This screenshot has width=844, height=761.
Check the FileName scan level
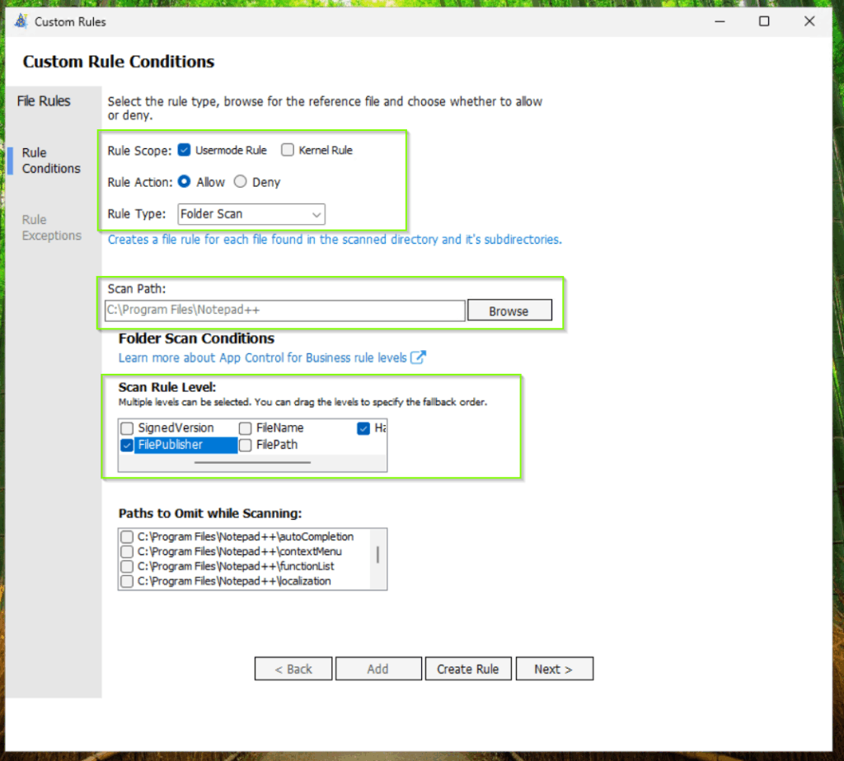click(246, 428)
